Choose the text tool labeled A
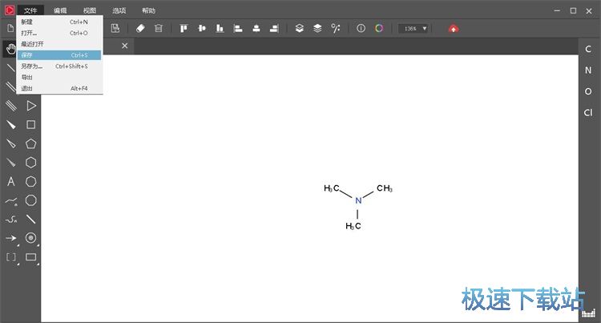This screenshot has width=601, height=323. 11,181
